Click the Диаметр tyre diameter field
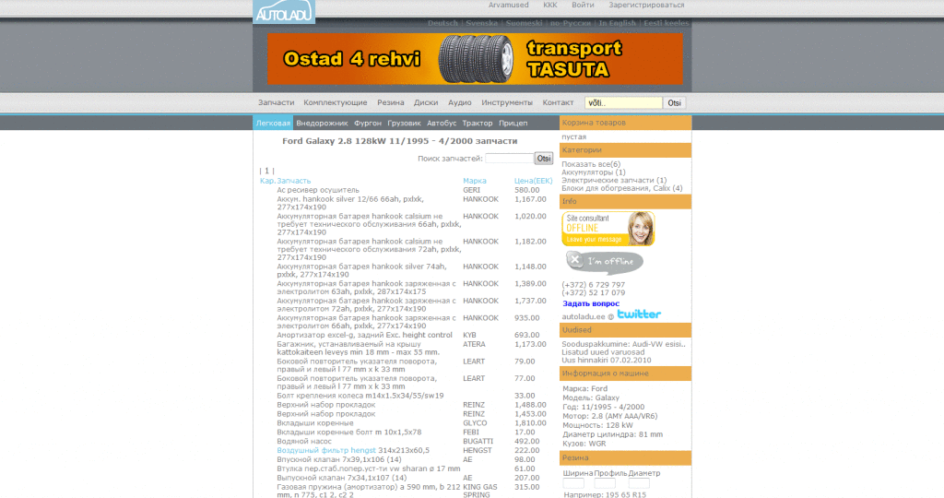 639,483
